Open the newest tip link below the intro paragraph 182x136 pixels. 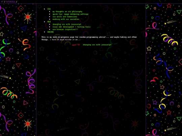pyautogui.click(x=97, y=45)
